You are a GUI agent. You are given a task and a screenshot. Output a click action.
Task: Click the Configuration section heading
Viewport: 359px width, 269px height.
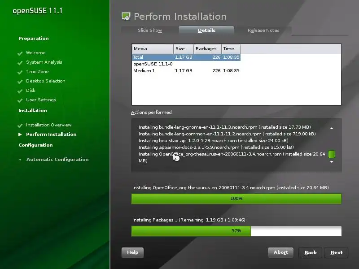click(35, 145)
